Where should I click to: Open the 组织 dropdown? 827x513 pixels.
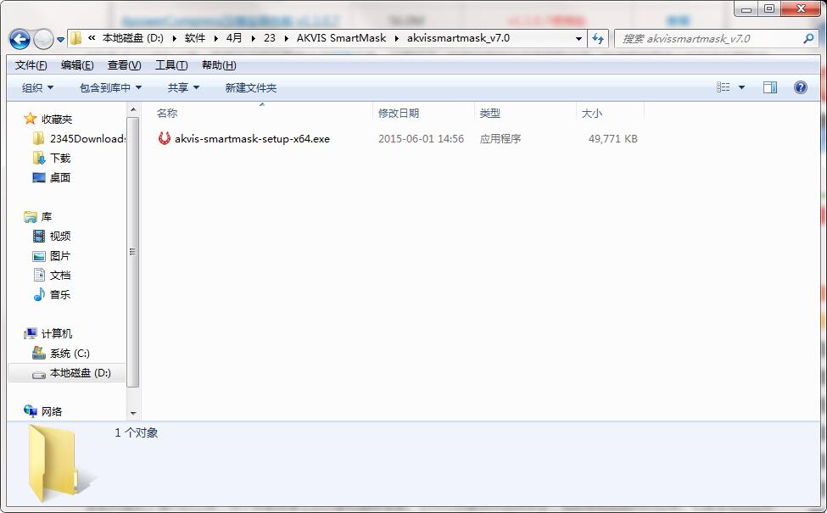[x=37, y=87]
